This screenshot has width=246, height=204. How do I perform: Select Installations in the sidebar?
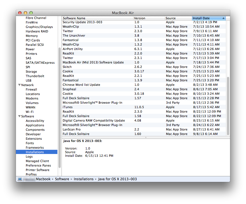pos(37,152)
